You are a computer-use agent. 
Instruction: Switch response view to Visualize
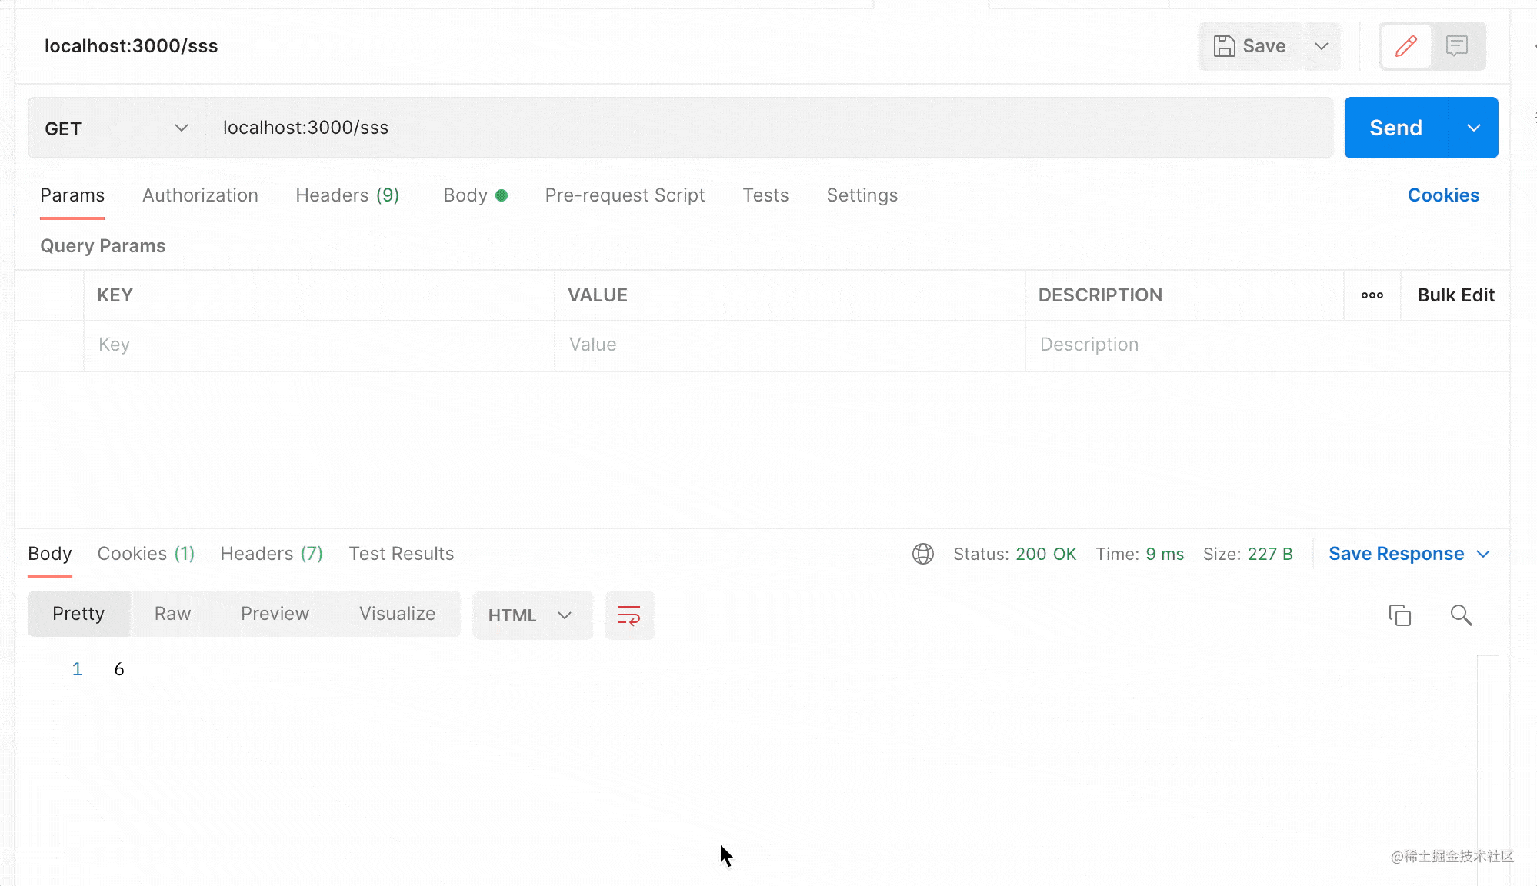tap(397, 614)
